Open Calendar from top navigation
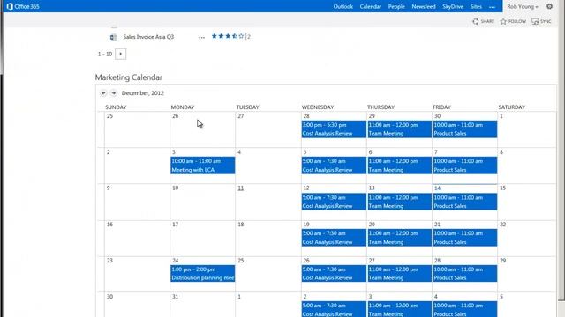Viewport: 565px width, 317px height. pyautogui.click(x=371, y=7)
